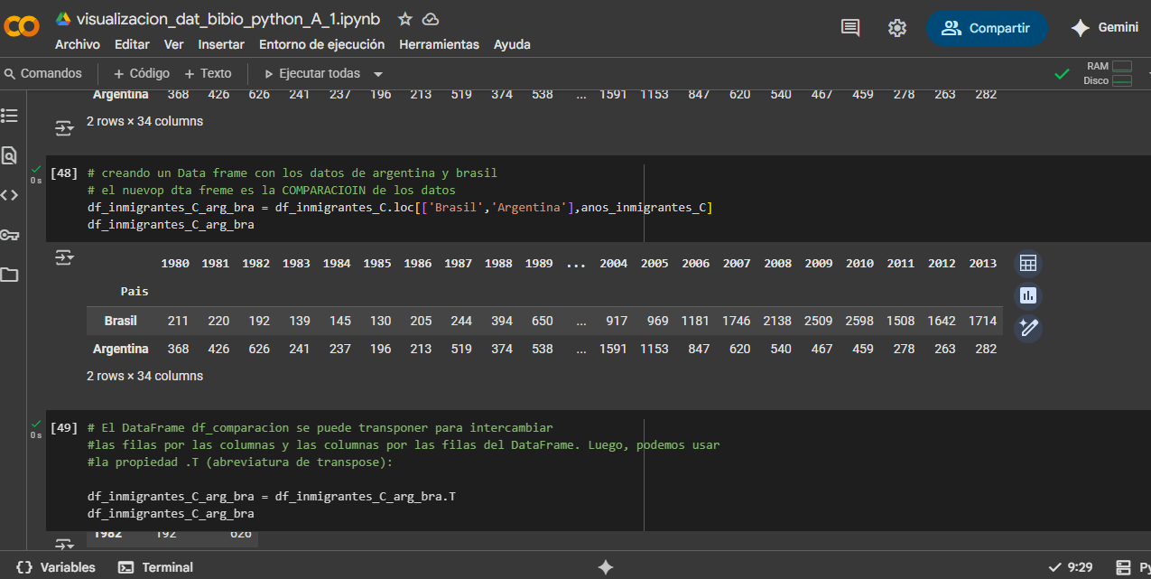
Task: Click the suggested charts icon for the dataframe
Action: (x=1027, y=295)
